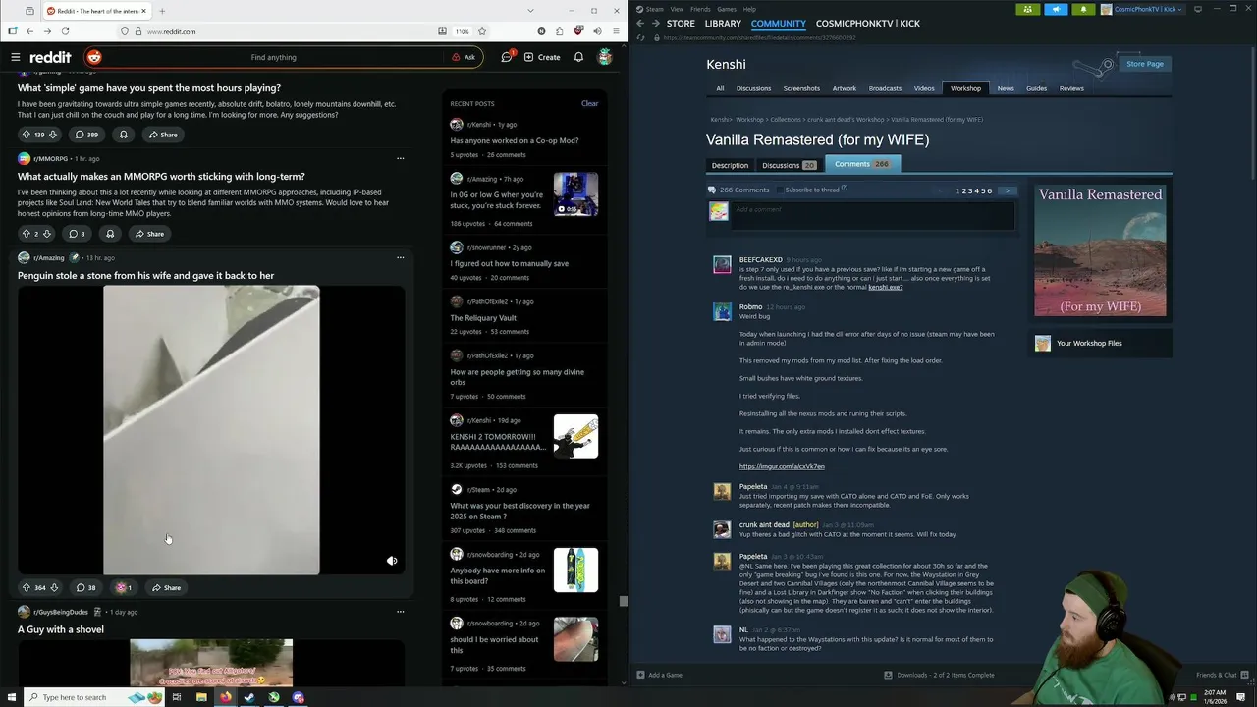Select the Screenshots hub tab
The image size is (1257, 707).
801,88
